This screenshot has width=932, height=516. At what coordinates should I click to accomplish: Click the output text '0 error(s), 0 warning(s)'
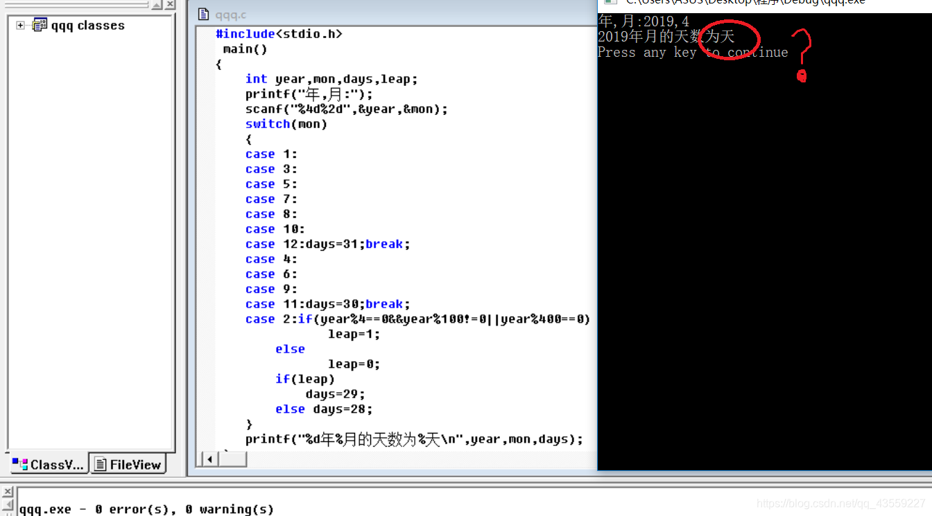coord(184,509)
